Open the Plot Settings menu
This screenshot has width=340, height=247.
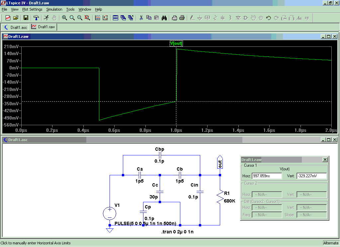coord(32,9)
